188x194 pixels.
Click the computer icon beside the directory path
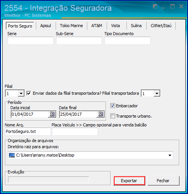(12, 155)
